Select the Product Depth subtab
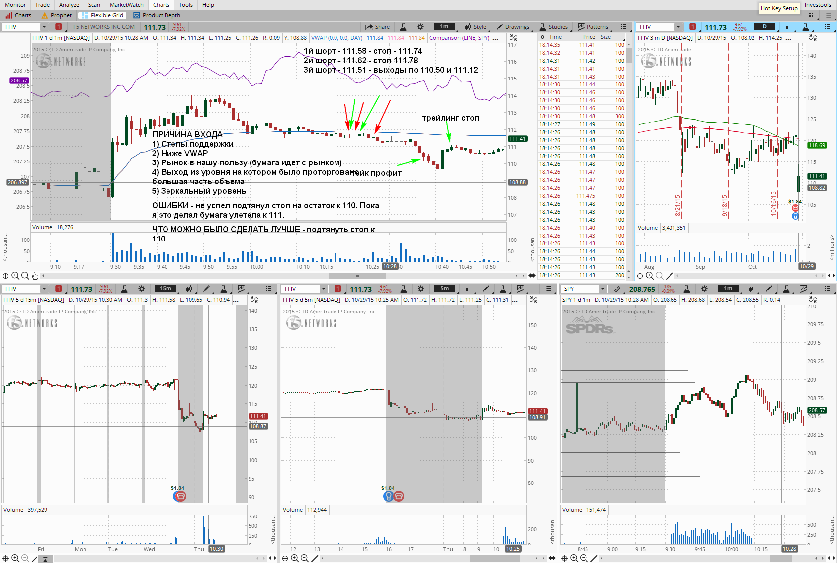The image size is (837, 563). pyautogui.click(x=157, y=15)
